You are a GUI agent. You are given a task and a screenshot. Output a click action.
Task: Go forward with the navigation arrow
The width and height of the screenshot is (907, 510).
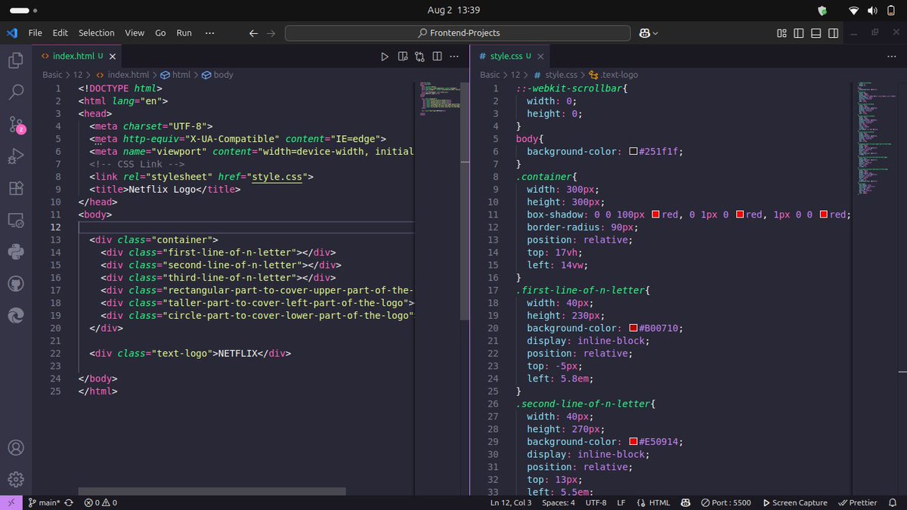point(271,33)
